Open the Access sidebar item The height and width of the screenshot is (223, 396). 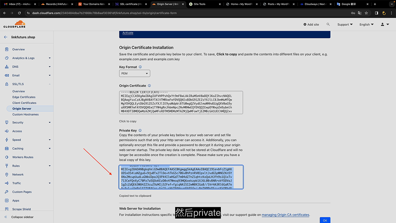click(17, 131)
